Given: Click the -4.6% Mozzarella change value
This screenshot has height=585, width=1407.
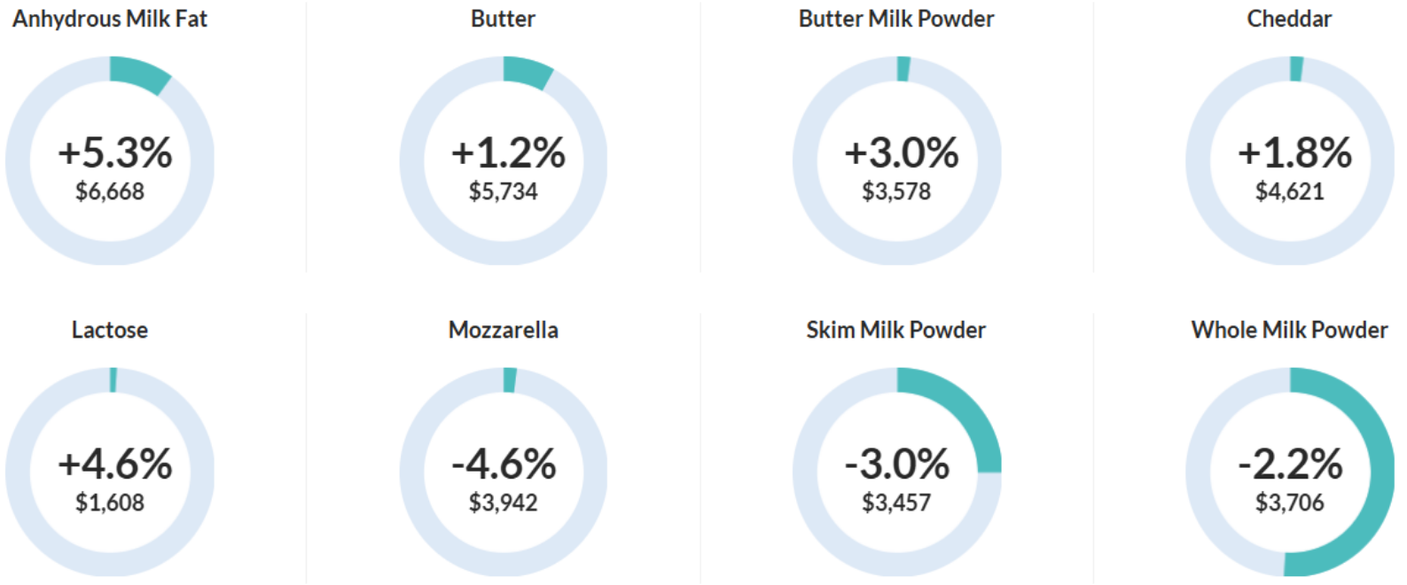Looking at the screenshot, I should click(504, 464).
